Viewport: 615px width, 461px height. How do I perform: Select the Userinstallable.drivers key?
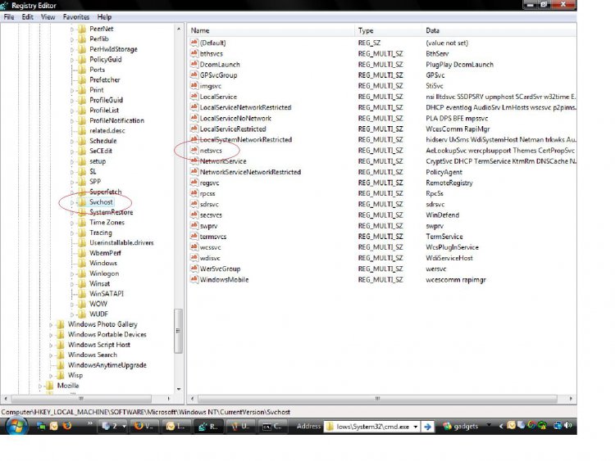[x=121, y=243]
